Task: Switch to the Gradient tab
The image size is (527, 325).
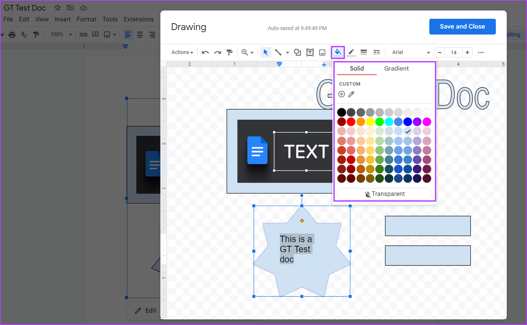Action: point(396,68)
